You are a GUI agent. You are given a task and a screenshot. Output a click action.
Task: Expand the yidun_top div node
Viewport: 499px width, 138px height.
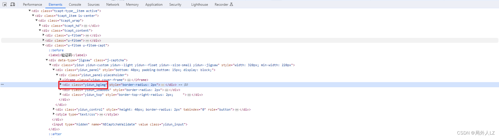pyautogui.click(x=60, y=94)
